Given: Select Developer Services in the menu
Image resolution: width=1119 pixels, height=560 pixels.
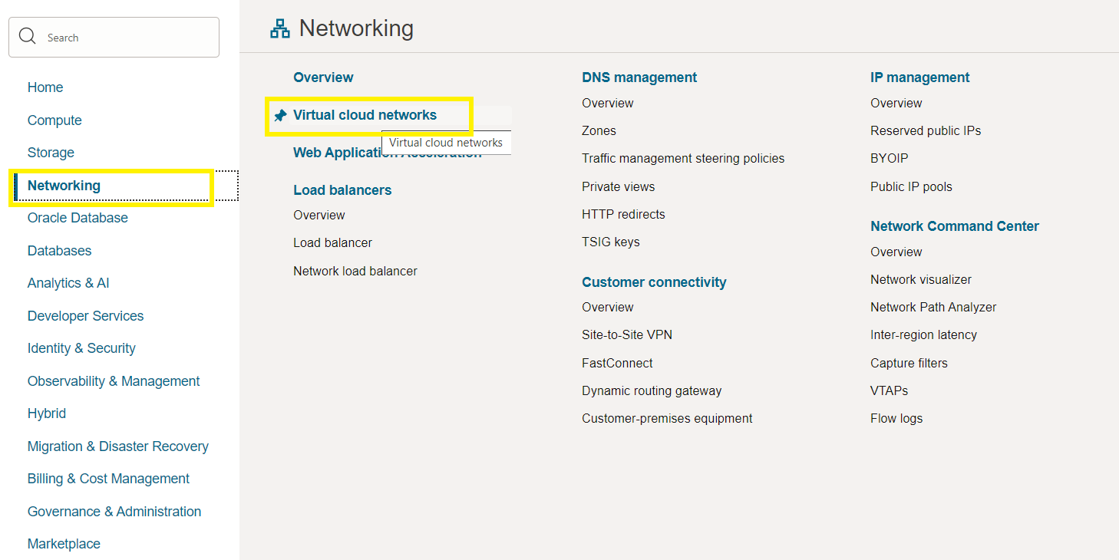Looking at the screenshot, I should 85,316.
